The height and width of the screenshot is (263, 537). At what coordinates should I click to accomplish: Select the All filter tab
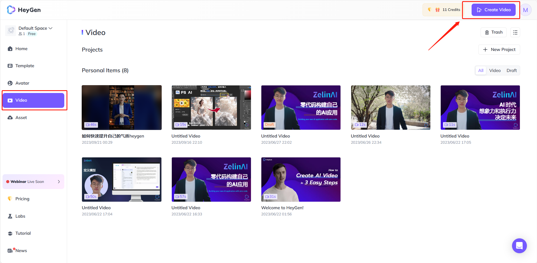[481, 71]
